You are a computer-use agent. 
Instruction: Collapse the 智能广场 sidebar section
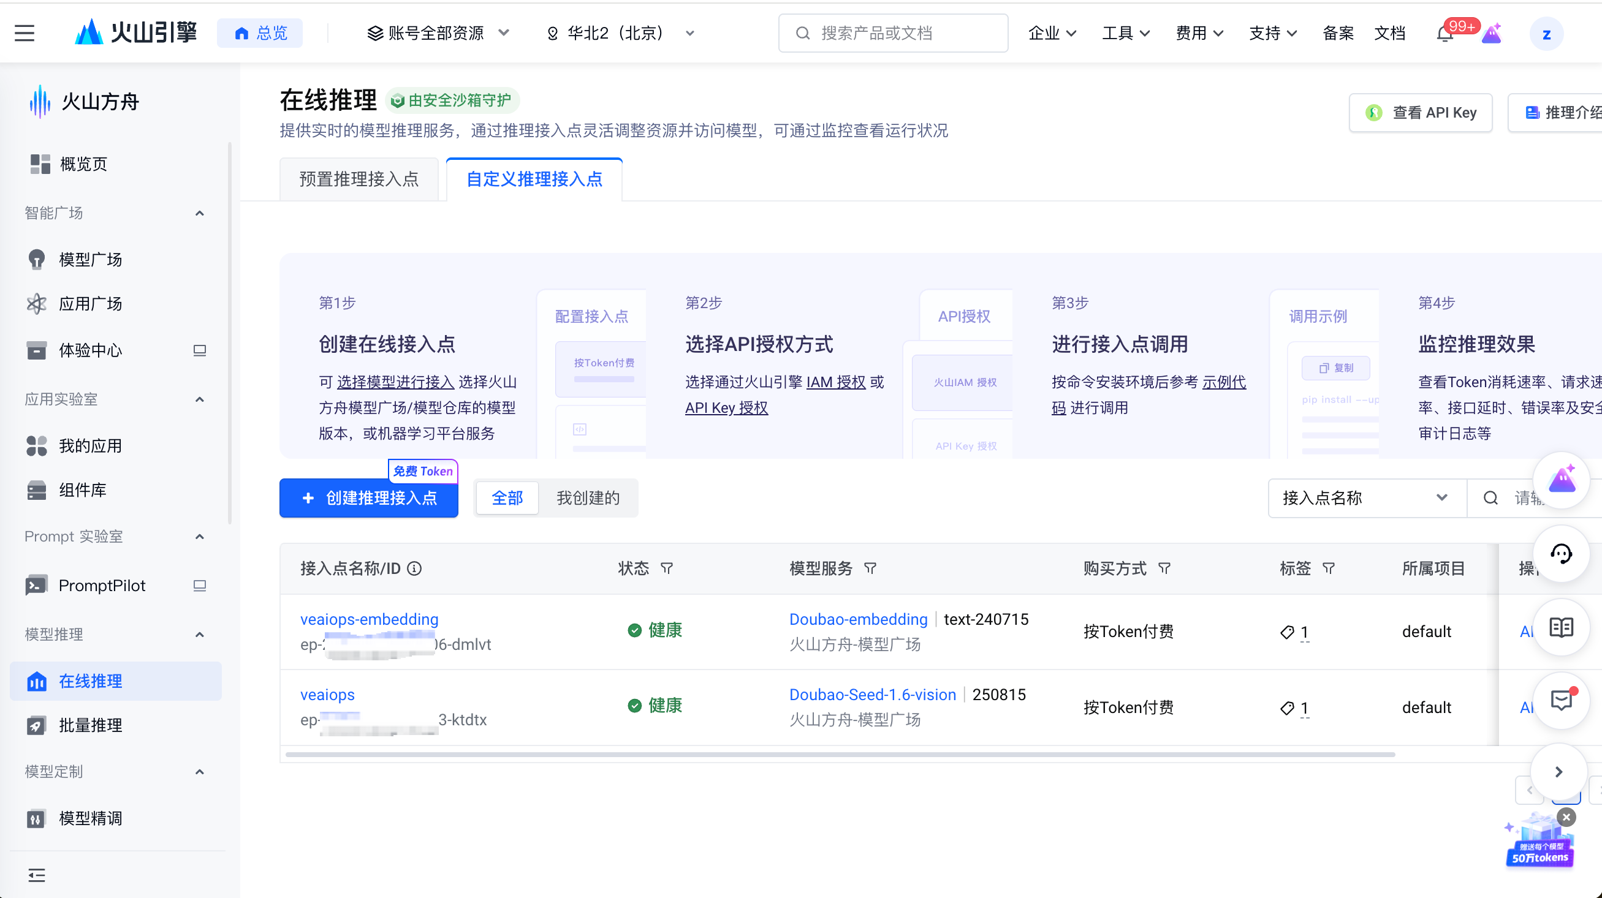199,213
